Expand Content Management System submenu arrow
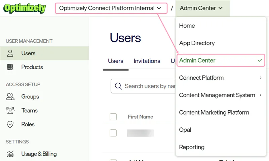The width and height of the screenshot is (269, 161). pos(261,95)
